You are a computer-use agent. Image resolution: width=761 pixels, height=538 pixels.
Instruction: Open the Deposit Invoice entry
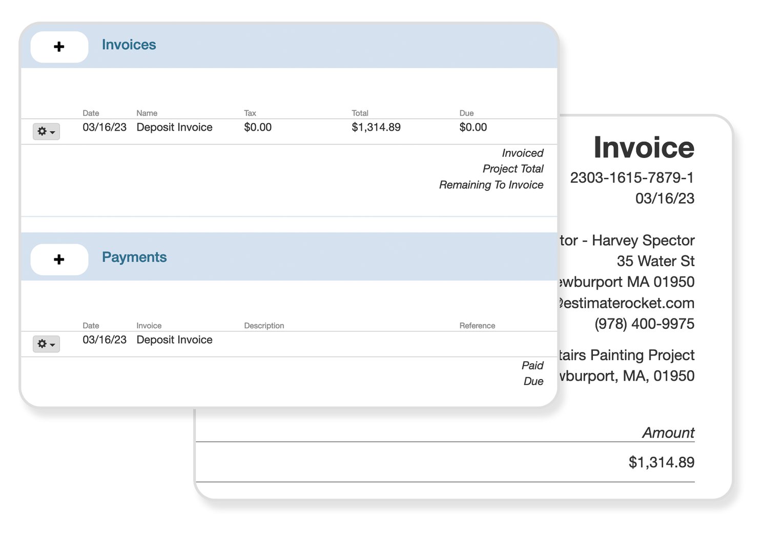click(174, 127)
